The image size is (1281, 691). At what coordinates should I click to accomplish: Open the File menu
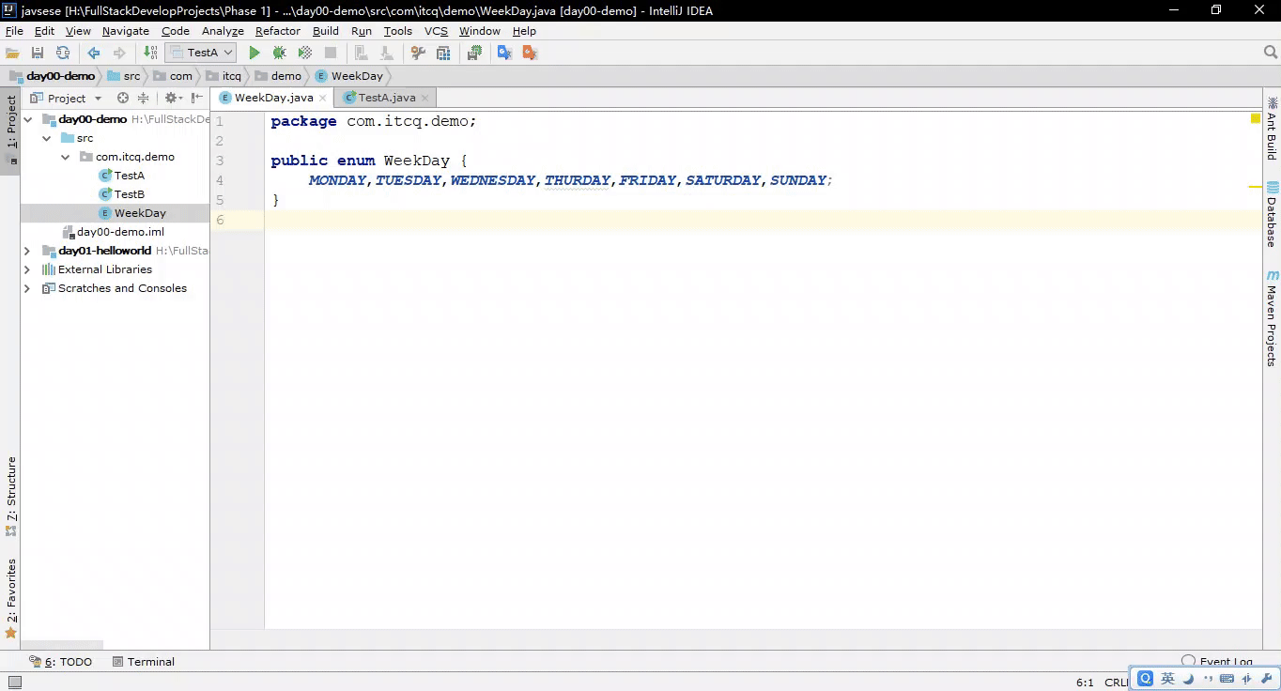(x=14, y=31)
